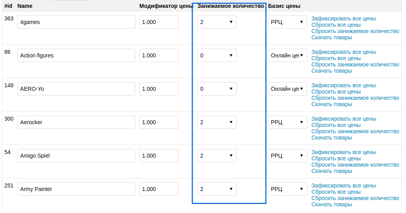This screenshot has height=213, width=406.
Task: Click the Aerocker name input field
Action: click(x=76, y=122)
